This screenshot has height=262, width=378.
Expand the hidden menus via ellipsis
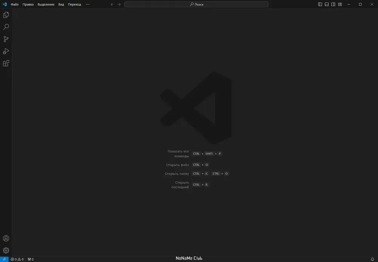tap(88, 4)
